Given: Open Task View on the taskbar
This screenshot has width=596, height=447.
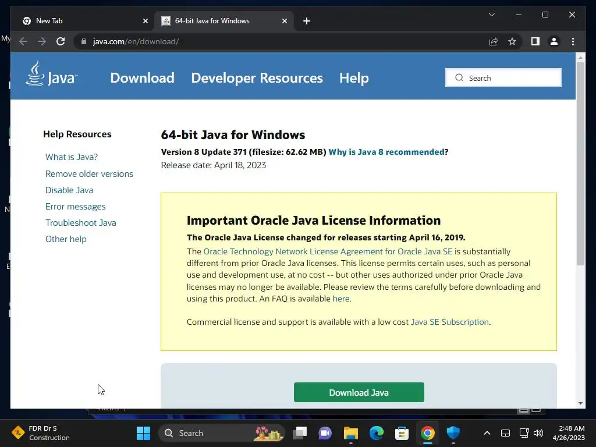Looking at the screenshot, I should [x=300, y=433].
